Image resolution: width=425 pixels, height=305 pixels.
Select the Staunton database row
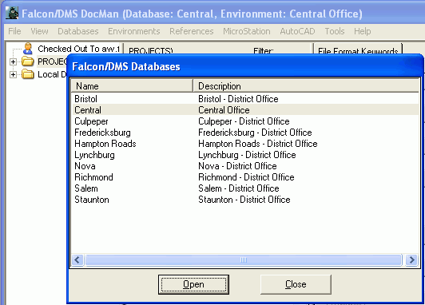pyautogui.click(x=245, y=200)
